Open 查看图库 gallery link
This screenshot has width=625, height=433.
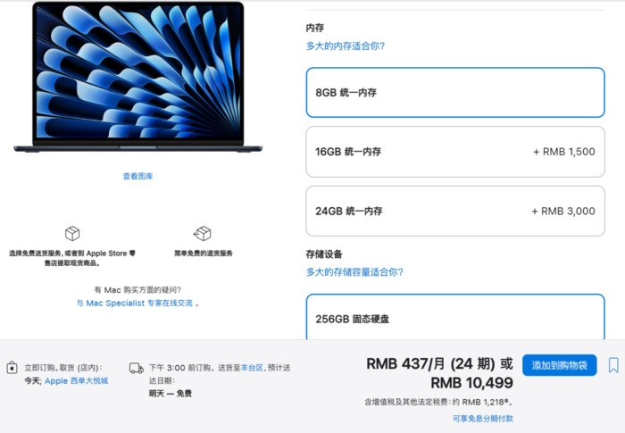(137, 176)
